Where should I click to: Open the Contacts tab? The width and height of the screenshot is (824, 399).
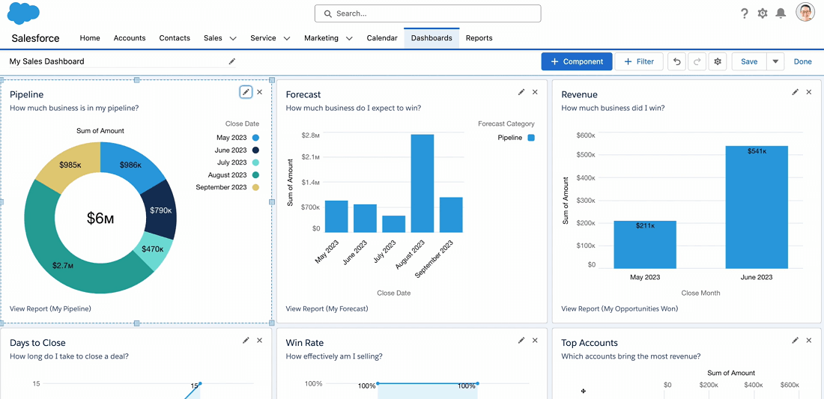click(175, 37)
